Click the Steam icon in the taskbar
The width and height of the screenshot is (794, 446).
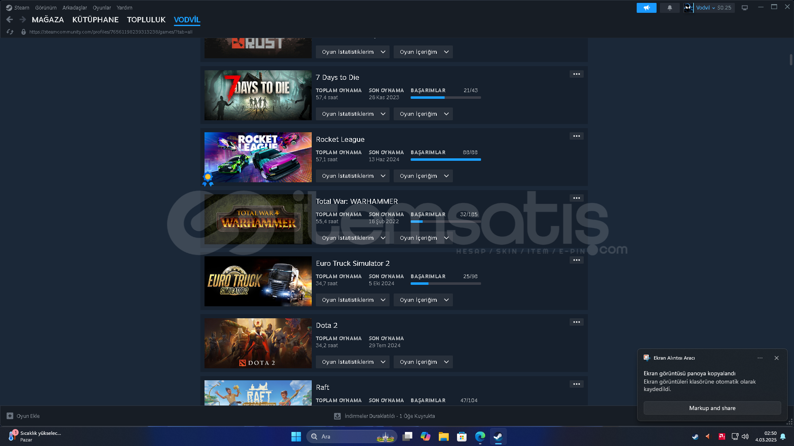coord(498,436)
